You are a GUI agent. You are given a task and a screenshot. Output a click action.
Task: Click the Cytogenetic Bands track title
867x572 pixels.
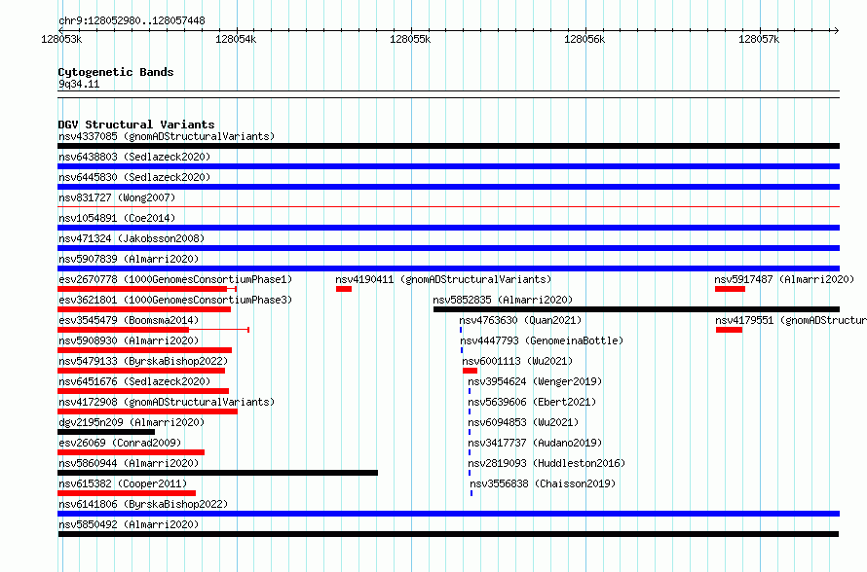(x=116, y=72)
